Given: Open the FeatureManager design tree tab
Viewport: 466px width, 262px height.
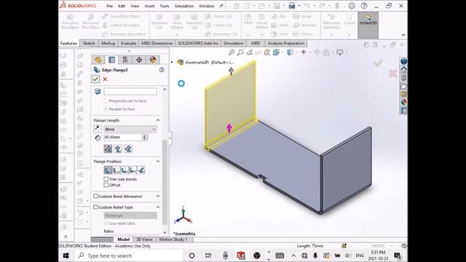Looking at the screenshot, I should point(98,60).
